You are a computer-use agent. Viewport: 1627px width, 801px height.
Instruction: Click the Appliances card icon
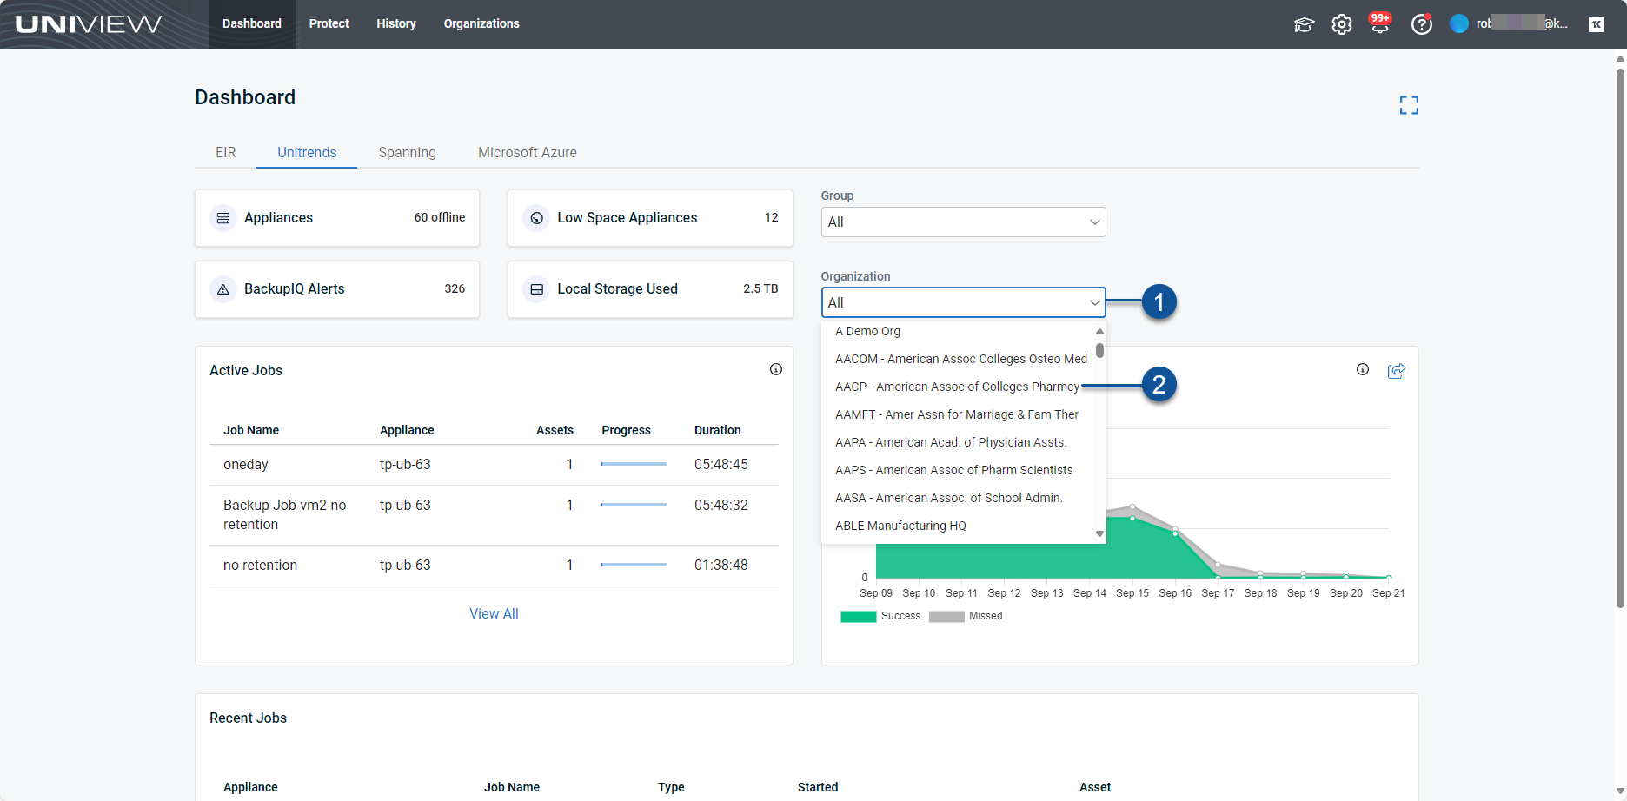coord(223,218)
